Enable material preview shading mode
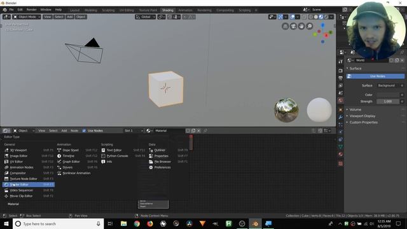 321,17
